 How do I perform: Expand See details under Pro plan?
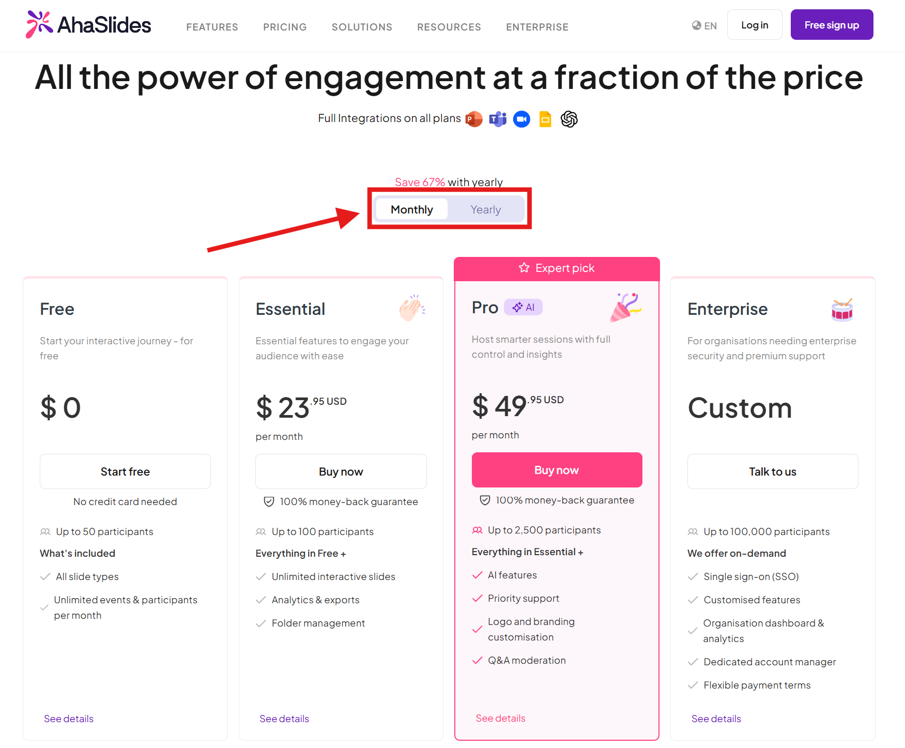pos(500,718)
